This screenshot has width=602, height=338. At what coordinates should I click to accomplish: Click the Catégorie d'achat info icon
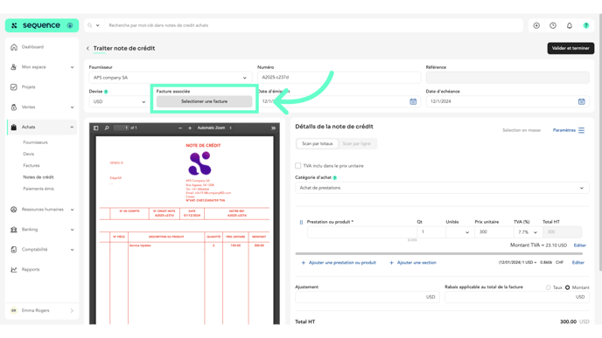click(335, 178)
